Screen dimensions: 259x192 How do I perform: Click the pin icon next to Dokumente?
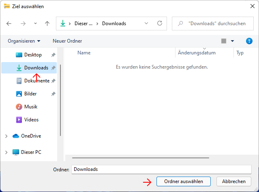click(x=53, y=81)
